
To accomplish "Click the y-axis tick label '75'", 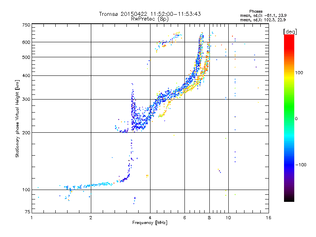I will point(28,212).
